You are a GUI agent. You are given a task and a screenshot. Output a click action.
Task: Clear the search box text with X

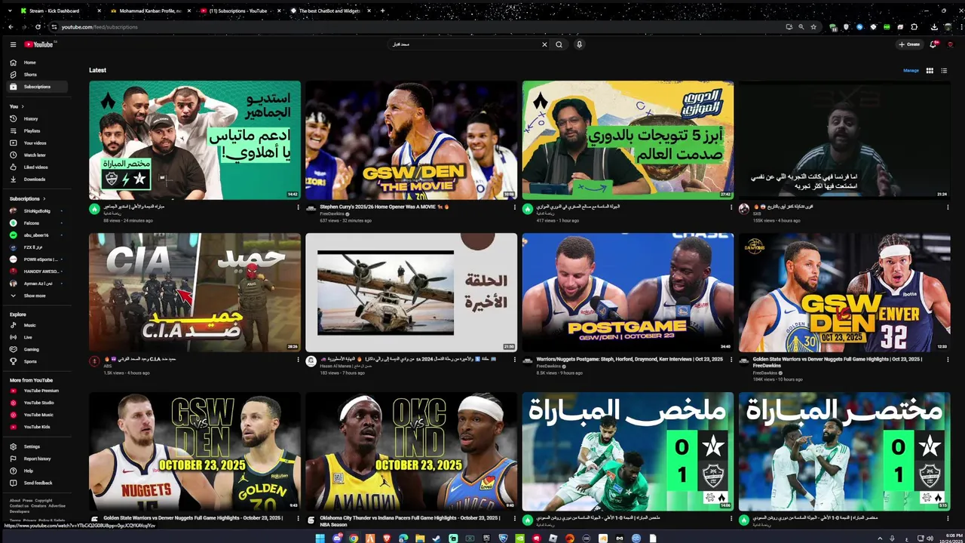click(x=544, y=44)
